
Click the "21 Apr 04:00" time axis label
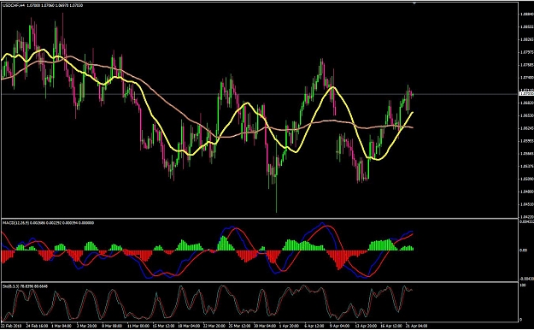tap(416, 326)
